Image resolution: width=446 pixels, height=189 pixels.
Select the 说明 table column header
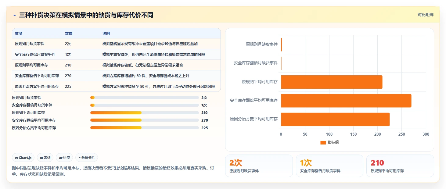106,34
